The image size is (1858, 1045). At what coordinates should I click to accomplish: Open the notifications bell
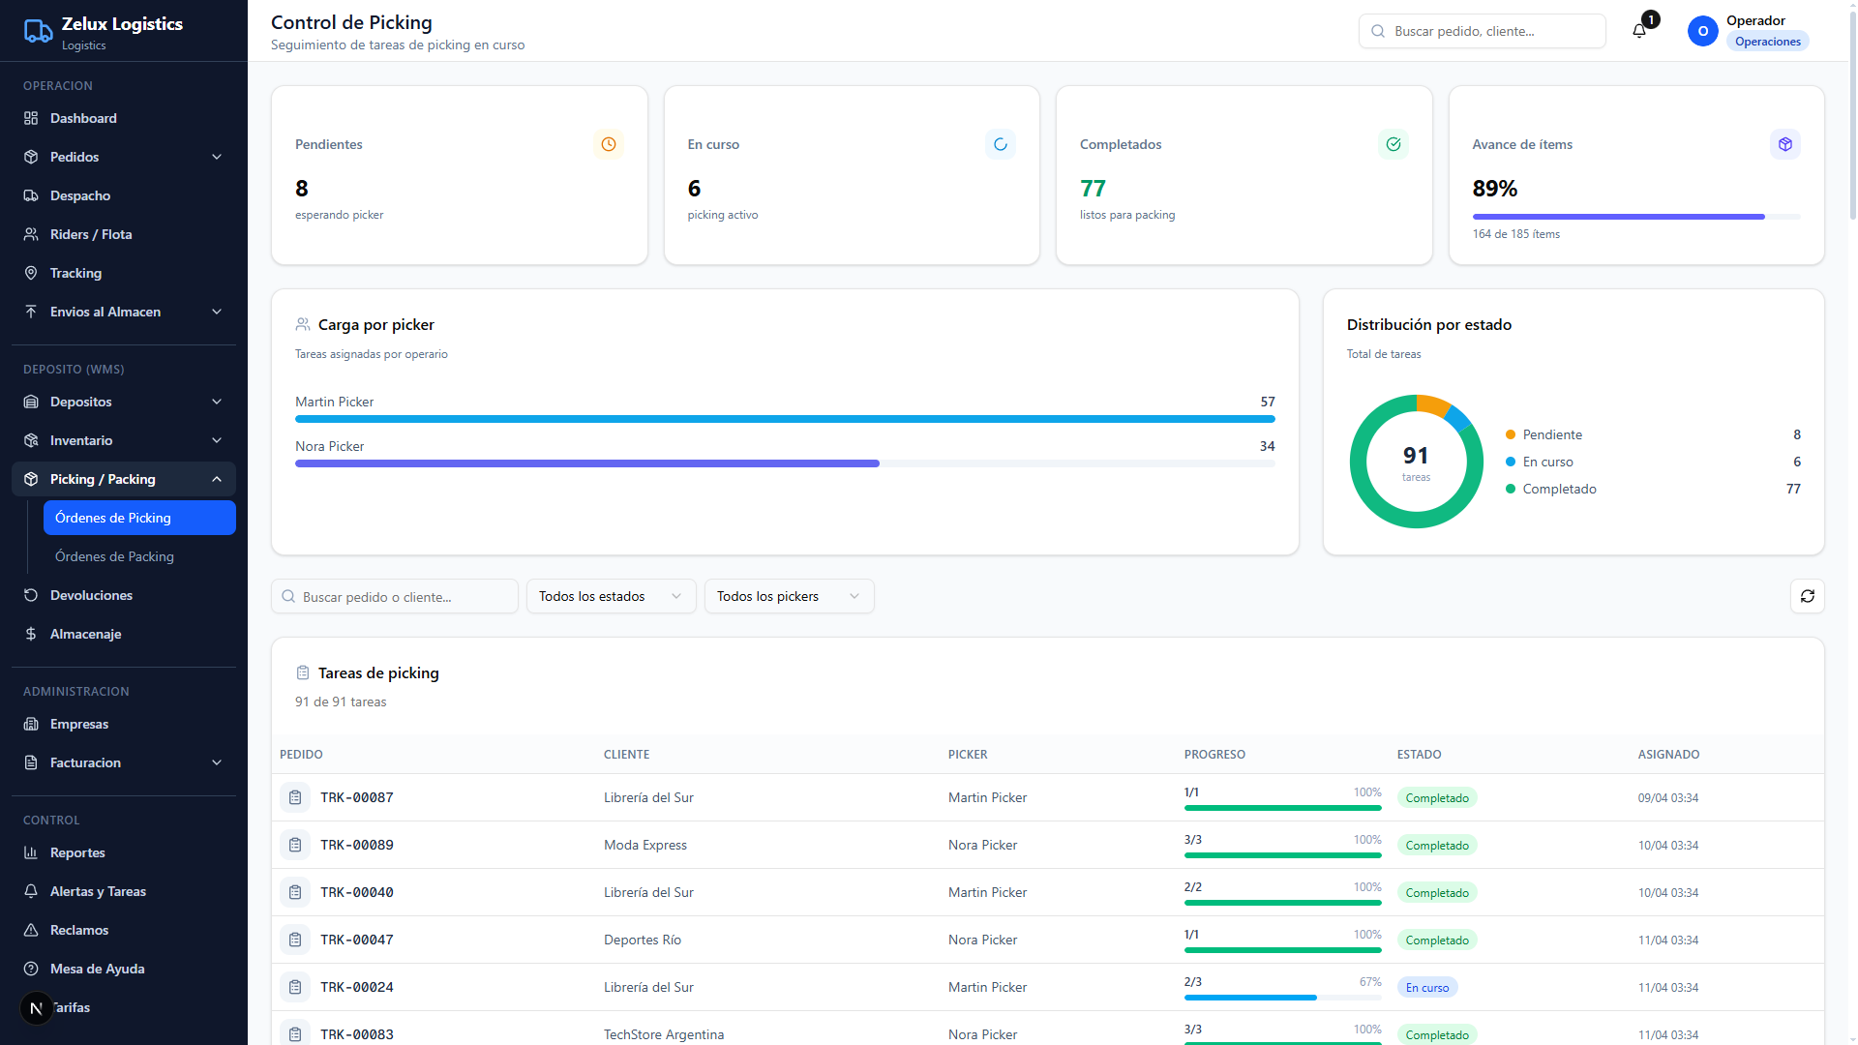tap(1639, 31)
